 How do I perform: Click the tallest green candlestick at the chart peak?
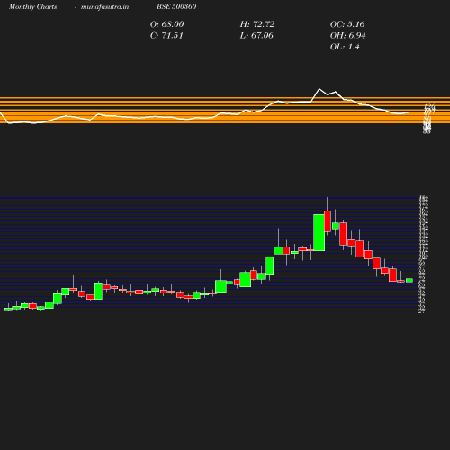pos(319,232)
